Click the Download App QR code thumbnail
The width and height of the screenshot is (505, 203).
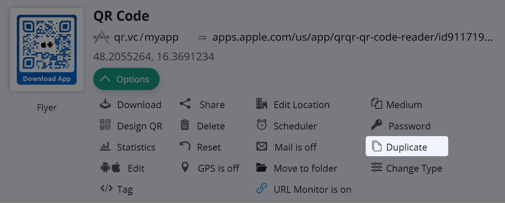coord(47,50)
